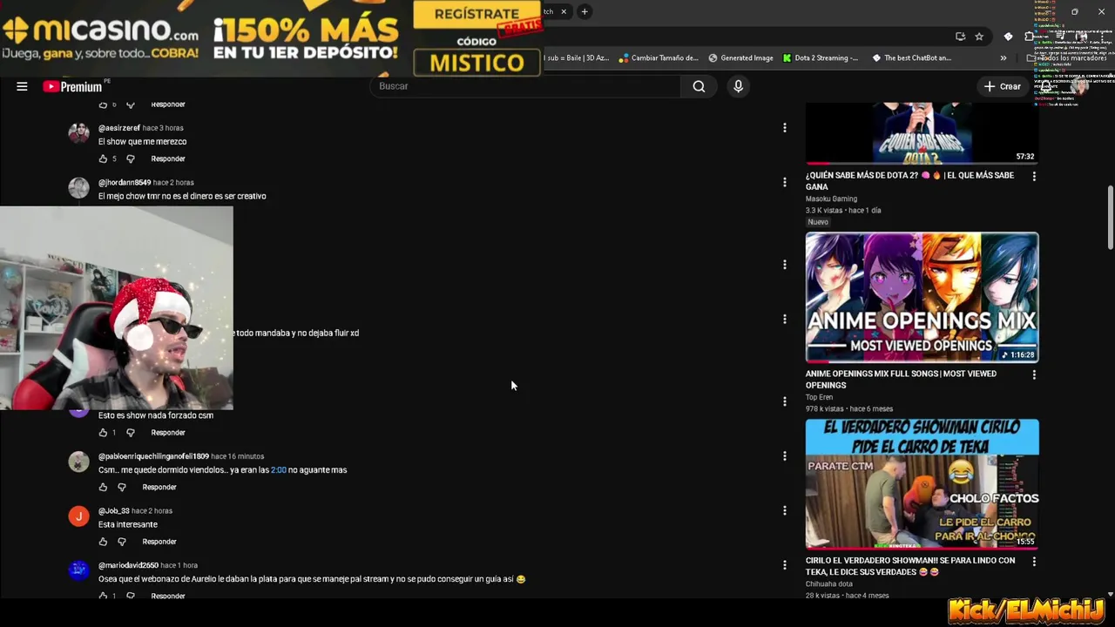Click the @mariodavid2650 profile avatar
Image resolution: width=1115 pixels, height=627 pixels.
(x=79, y=570)
